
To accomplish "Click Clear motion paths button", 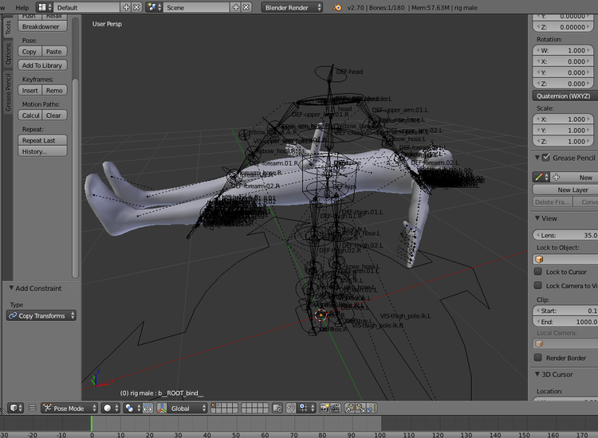I will tap(54, 115).
